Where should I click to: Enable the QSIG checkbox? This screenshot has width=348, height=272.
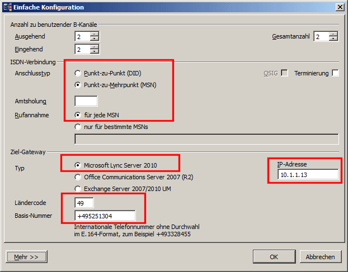284,73
